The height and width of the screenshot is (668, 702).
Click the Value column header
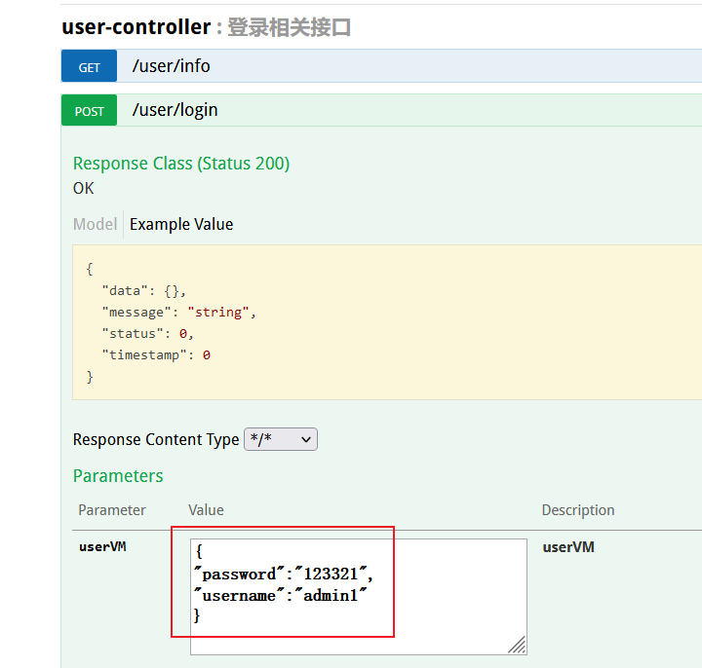[x=206, y=510]
